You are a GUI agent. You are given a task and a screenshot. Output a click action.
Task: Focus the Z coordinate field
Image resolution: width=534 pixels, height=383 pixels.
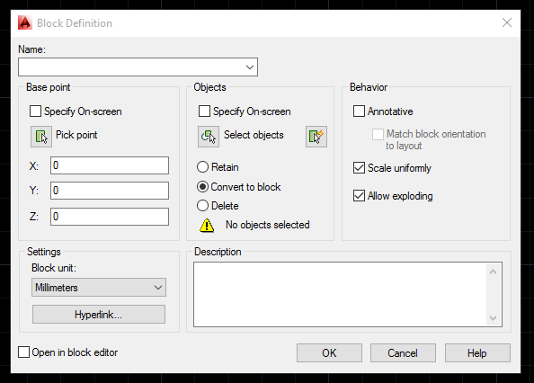pos(110,217)
